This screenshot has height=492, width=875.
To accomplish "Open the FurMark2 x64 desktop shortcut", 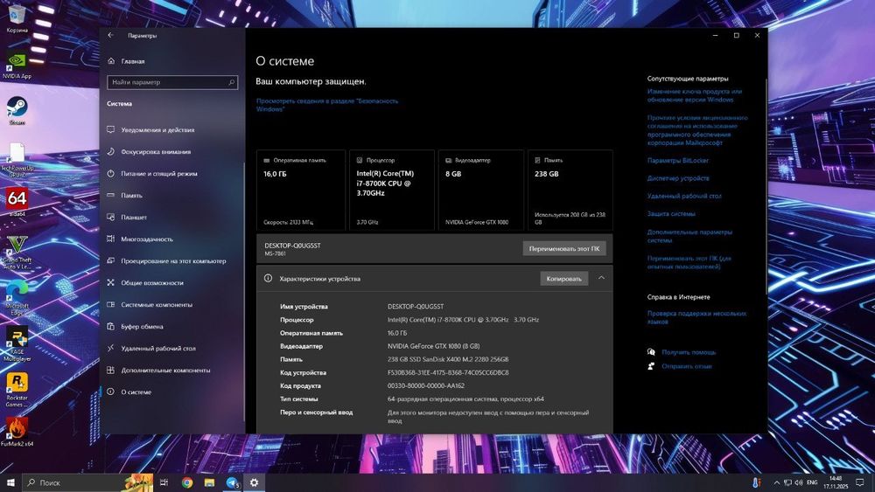I will coord(17,432).
